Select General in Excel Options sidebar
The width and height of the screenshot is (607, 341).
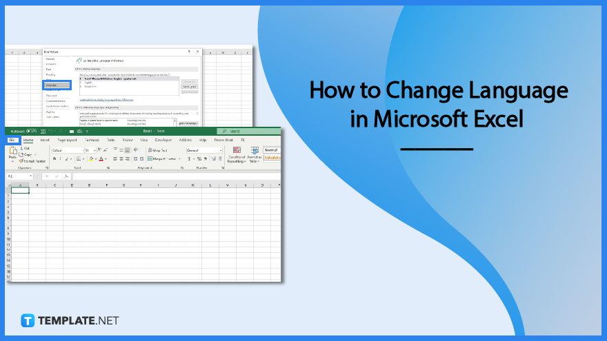[50, 59]
